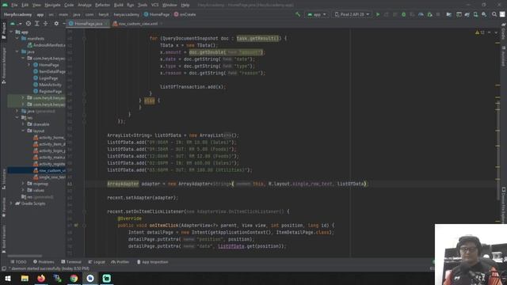Open Firefox from the taskbar
The height and width of the screenshot is (285, 507).
(x=41, y=278)
